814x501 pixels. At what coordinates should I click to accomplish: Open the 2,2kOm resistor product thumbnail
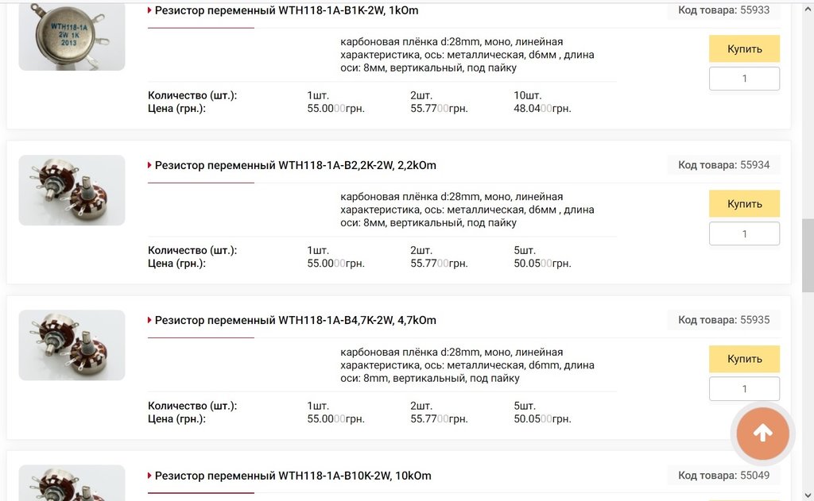(72, 191)
